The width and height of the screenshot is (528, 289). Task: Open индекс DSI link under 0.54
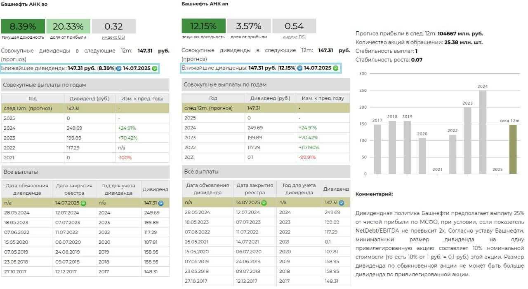click(x=294, y=37)
